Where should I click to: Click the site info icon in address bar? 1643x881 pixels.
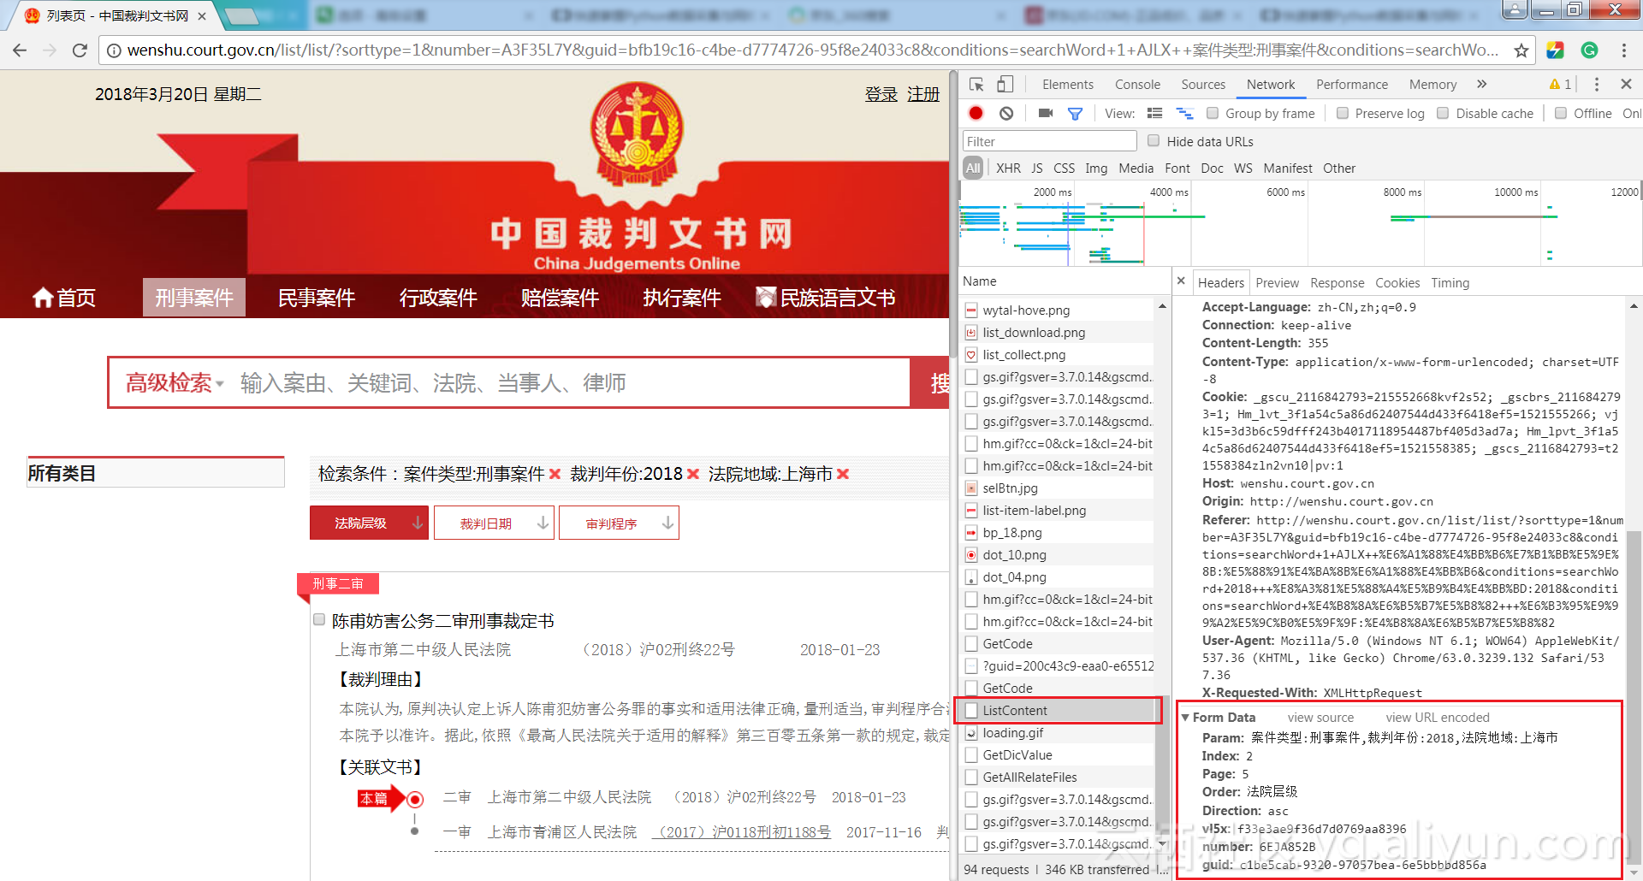click(x=114, y=50)
